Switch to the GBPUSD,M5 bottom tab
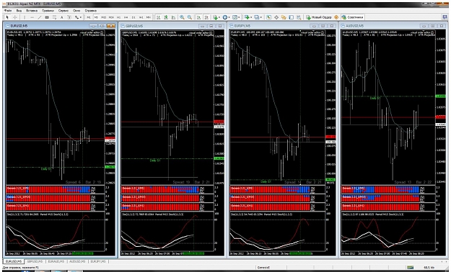Image resolution: width=451 pixels, height=272 pixels. tap(35, 261)
